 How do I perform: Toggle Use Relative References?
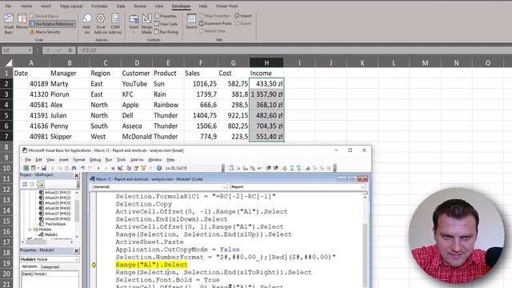point(52,24)
